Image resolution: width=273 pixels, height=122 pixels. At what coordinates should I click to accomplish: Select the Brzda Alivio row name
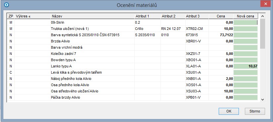[60, 41]
